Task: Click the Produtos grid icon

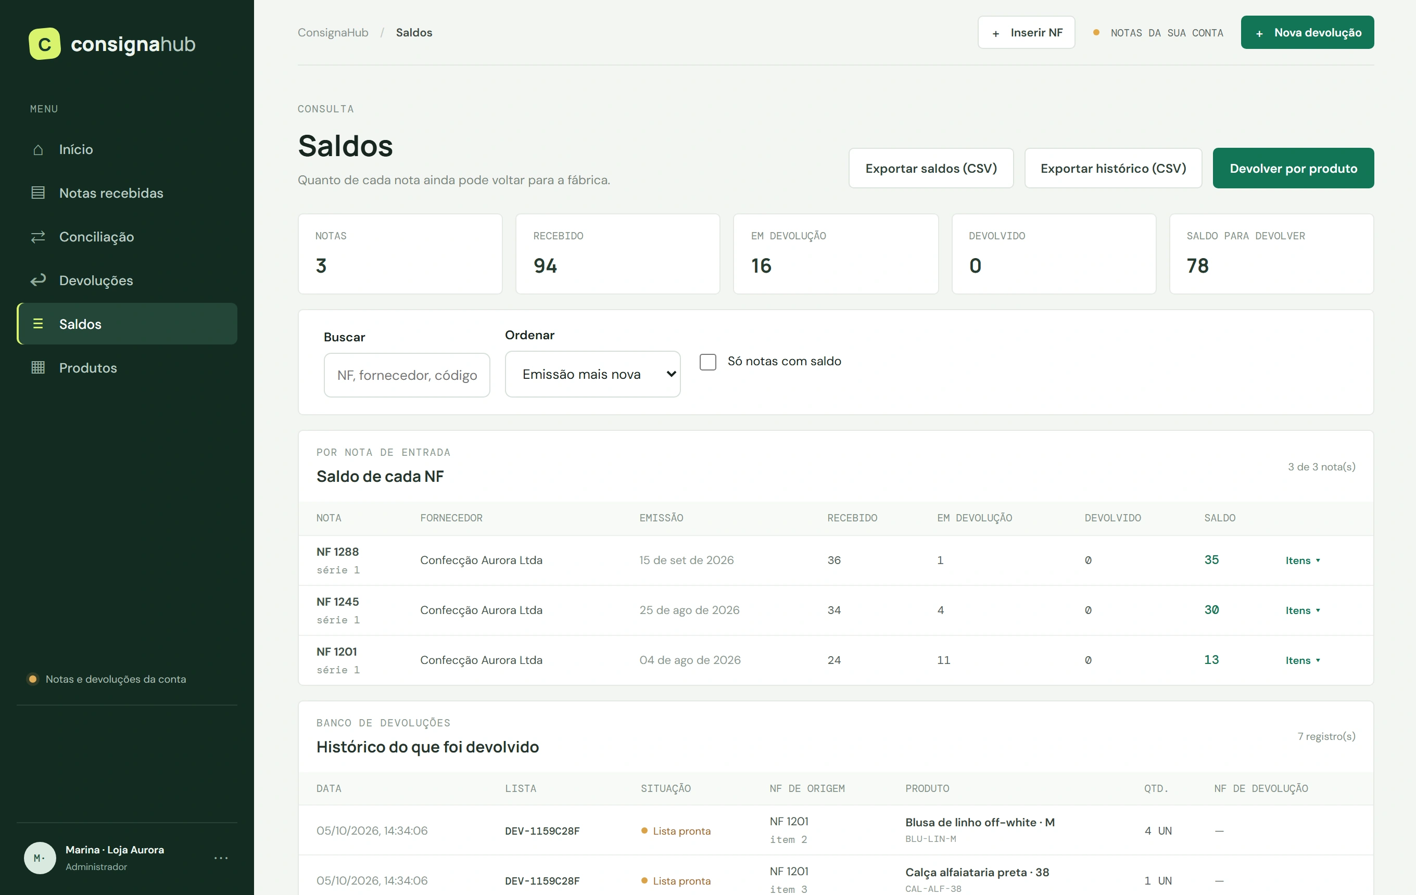Action: pyautogui.click(x=38, y=368)
